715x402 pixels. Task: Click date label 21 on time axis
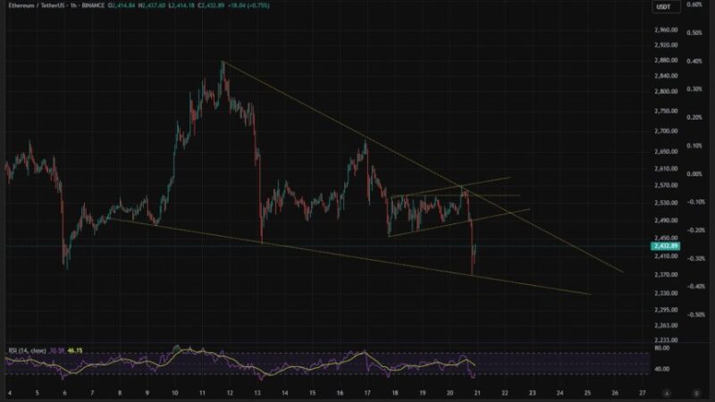pos(477,393)
